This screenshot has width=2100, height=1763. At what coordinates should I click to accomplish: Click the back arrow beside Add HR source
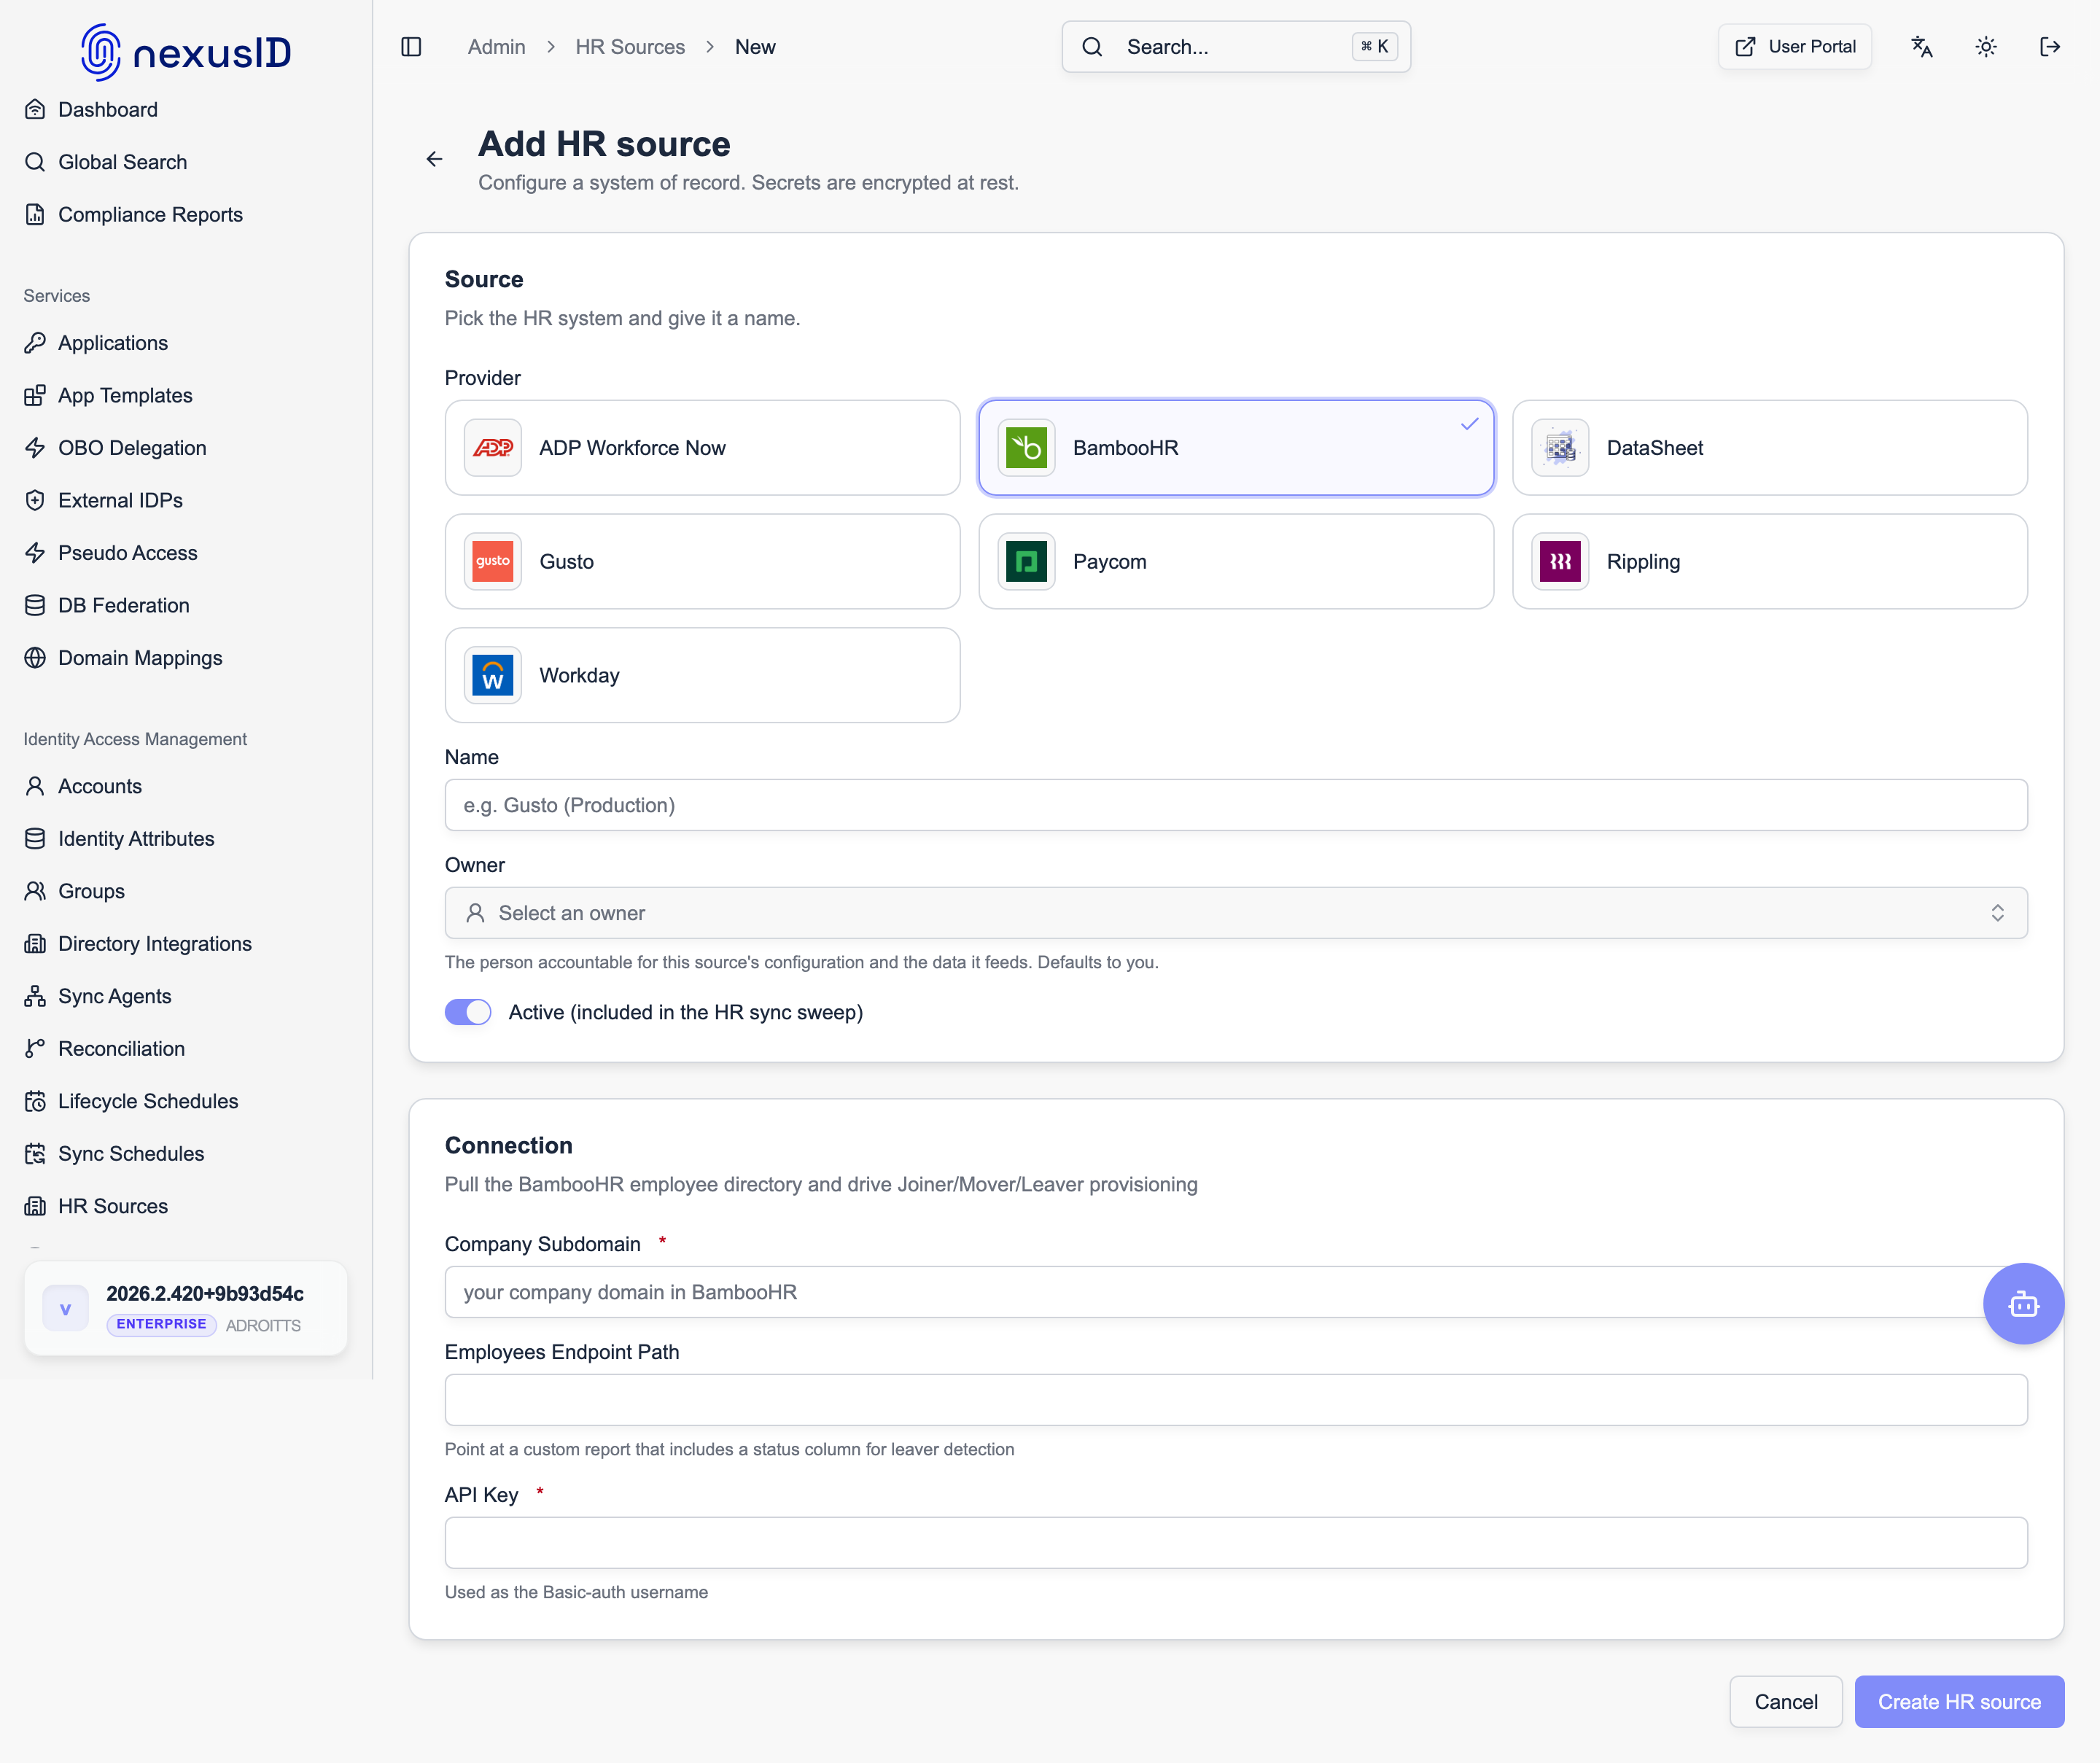point(434,159)
